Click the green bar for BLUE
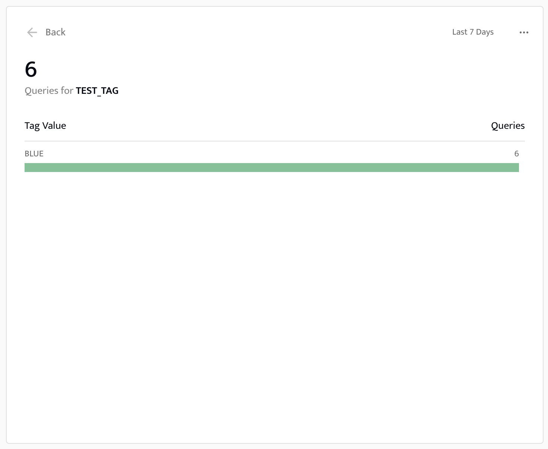This screenshot has width=548, height=449. [272, 168]
